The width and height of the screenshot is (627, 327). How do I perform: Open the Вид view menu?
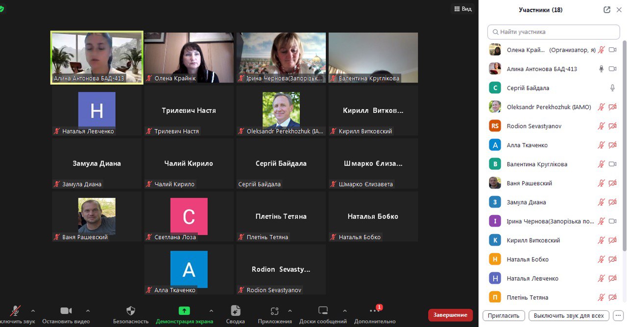point(462,9)
